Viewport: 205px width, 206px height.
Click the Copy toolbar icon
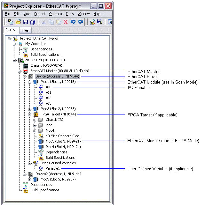[x=51, y=22]
